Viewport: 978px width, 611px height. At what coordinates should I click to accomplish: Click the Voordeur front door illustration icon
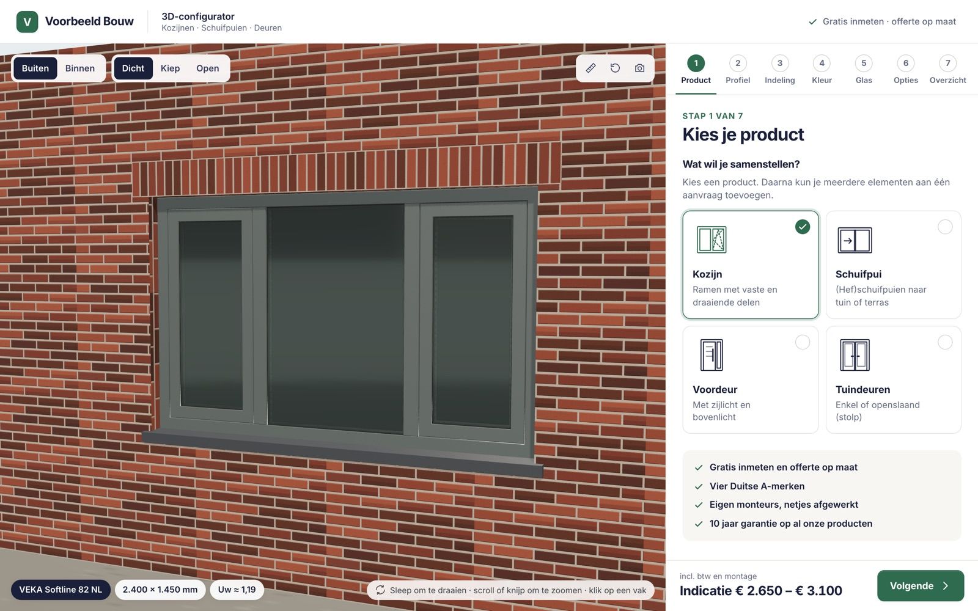point(711,355)
